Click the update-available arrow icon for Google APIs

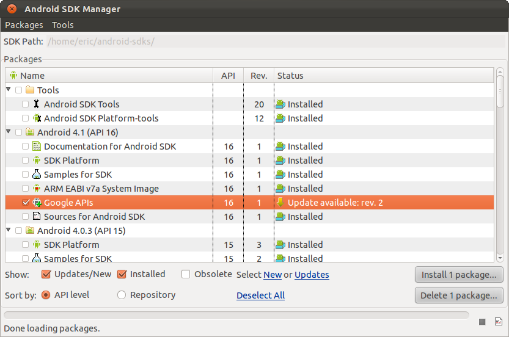[x=280, y=202]
